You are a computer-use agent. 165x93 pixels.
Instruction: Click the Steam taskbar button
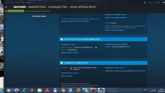[101, 90]
